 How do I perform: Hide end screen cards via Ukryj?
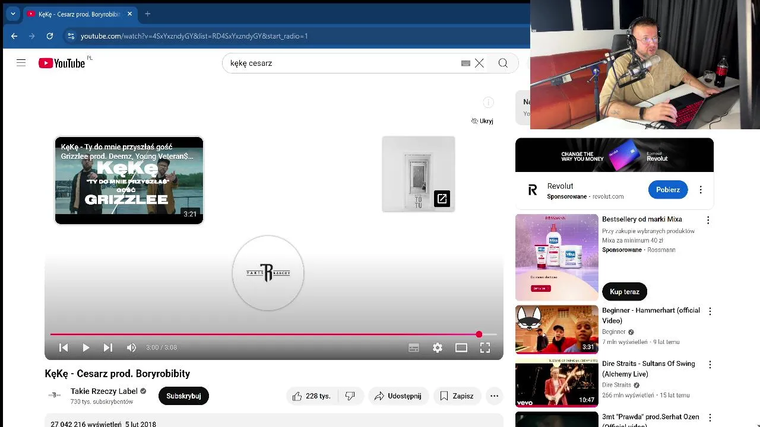[x=482, y=121]
